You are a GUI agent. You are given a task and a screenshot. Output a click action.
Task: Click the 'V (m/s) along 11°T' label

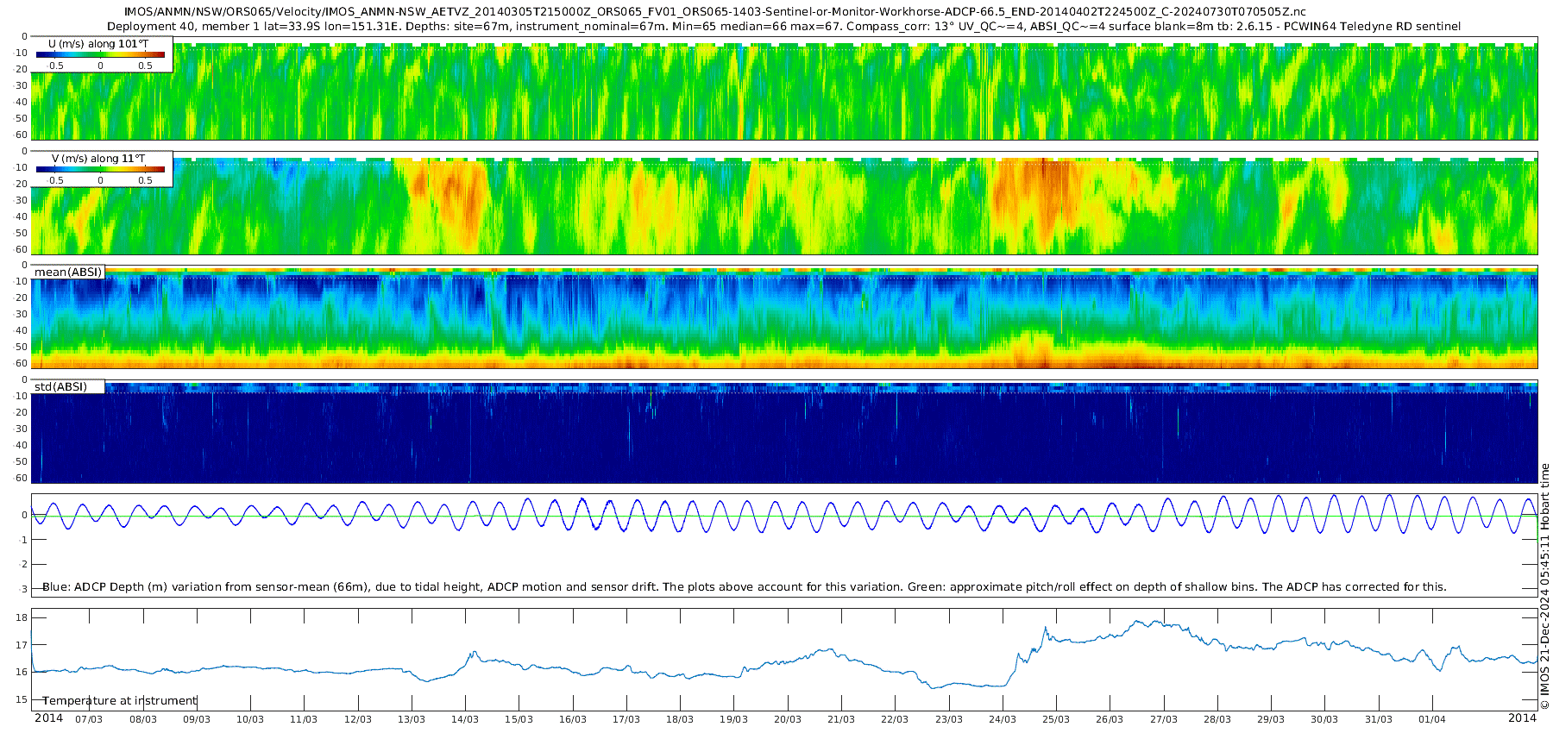pos(98,159)
